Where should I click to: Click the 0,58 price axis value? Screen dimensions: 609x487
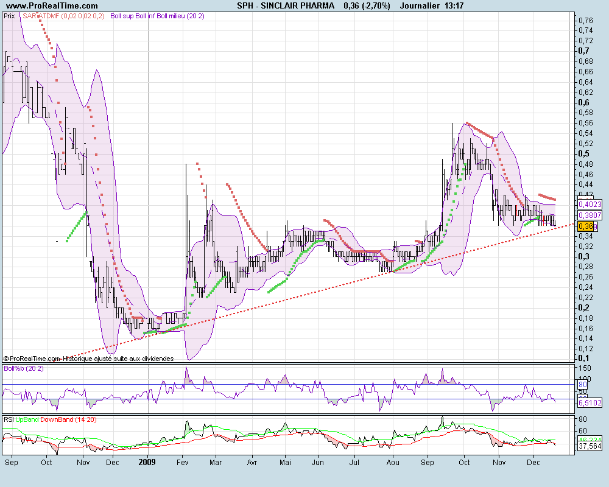(586, 113)
